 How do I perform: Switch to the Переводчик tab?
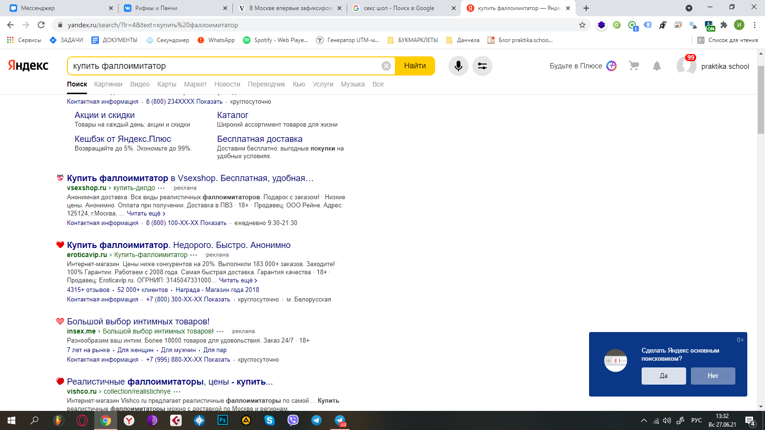pyautogui.click(x=266, y=84)
